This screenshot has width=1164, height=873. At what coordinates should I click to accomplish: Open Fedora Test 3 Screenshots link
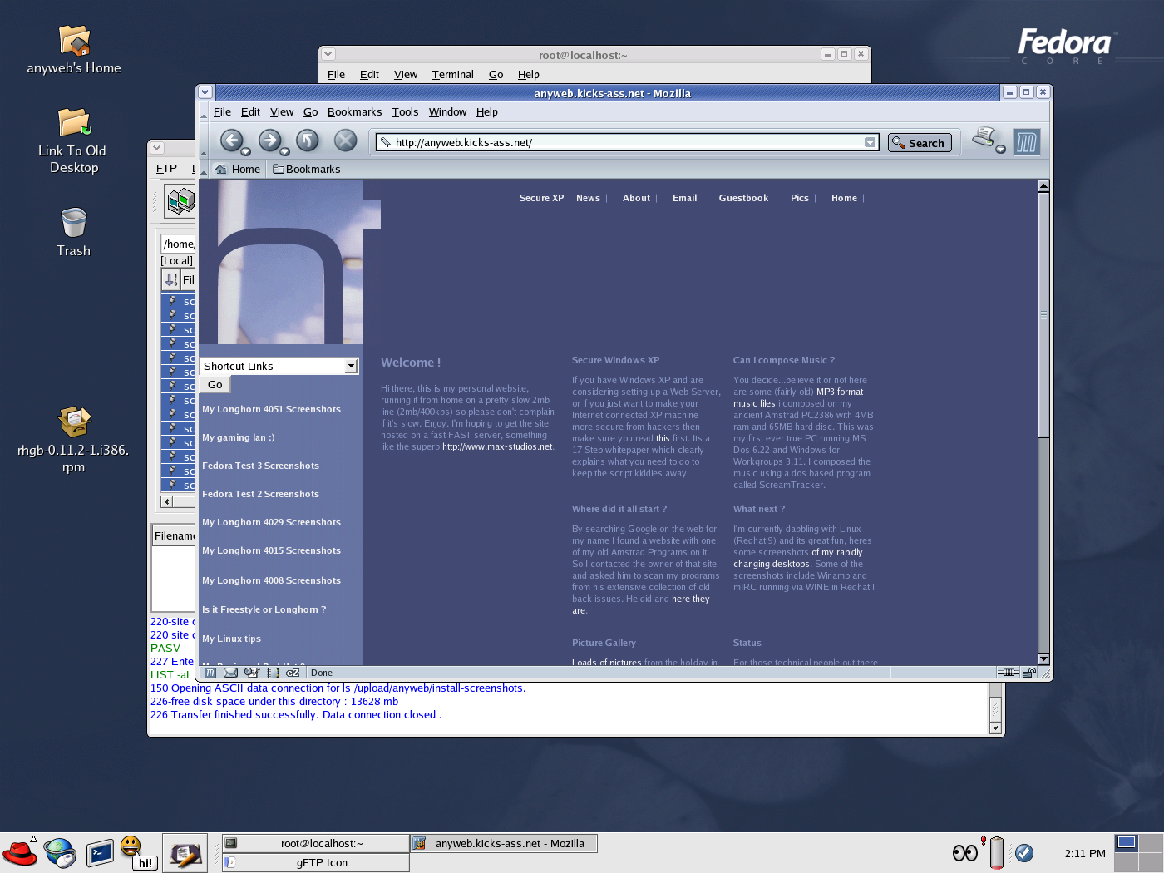click(260, 466)
